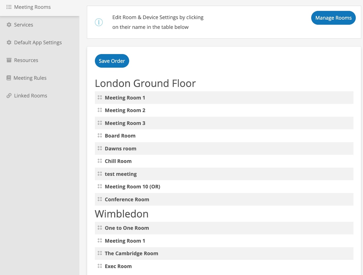Click the Save Order button
The height and width of the screenshot is (275, 363).
(112, 61)
